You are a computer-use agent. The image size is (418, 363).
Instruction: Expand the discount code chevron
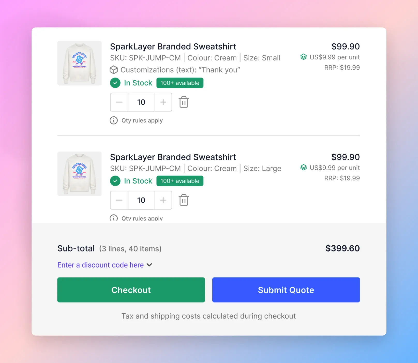pyautogui.click(x=149, y=265)
